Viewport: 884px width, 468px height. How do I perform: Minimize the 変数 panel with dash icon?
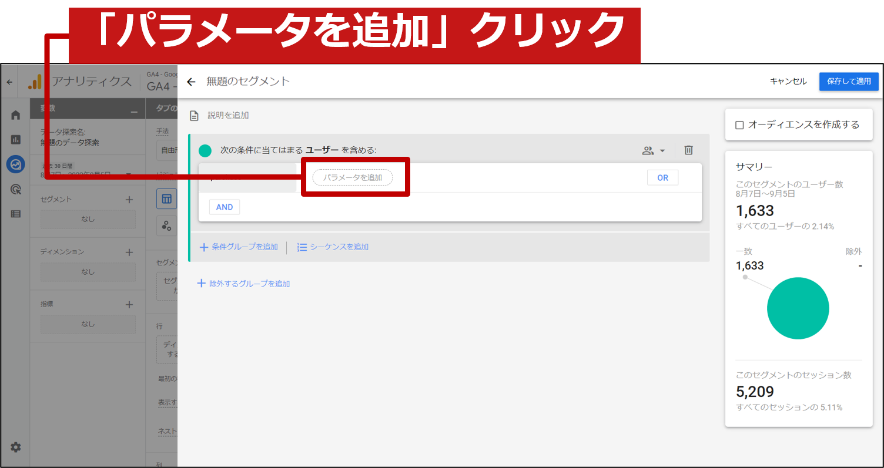click(134, 111)
